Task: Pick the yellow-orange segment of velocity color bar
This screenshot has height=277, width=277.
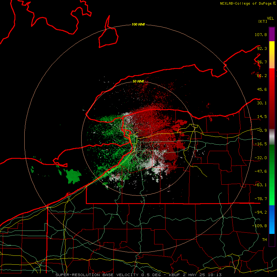Action: [x=272, y=55]
